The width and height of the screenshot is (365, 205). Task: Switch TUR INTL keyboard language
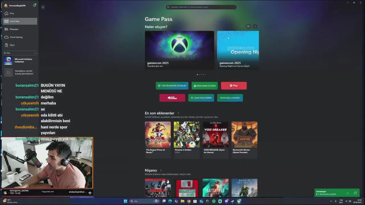[341, 201]
